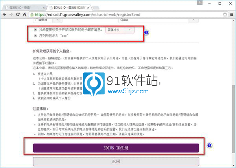Image resolution: width=236 pixels, height=168 pixels.
Task: Switch to the EDIUS ID 登录 tab
Action: (x=22, y=7)
